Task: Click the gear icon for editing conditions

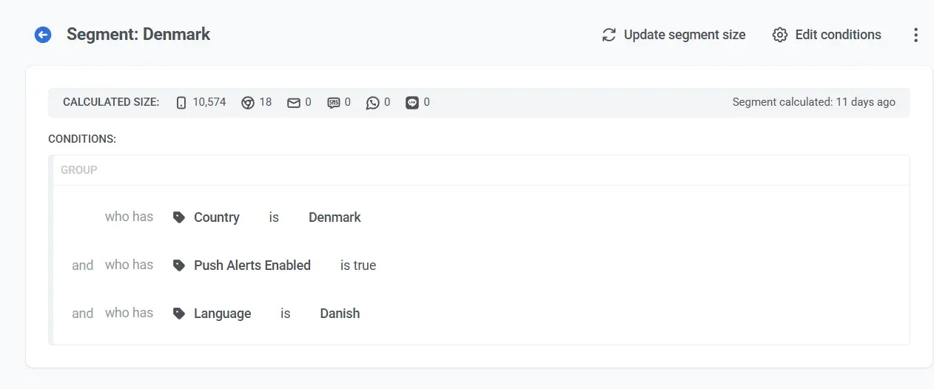Action: (x=780, y=35)
